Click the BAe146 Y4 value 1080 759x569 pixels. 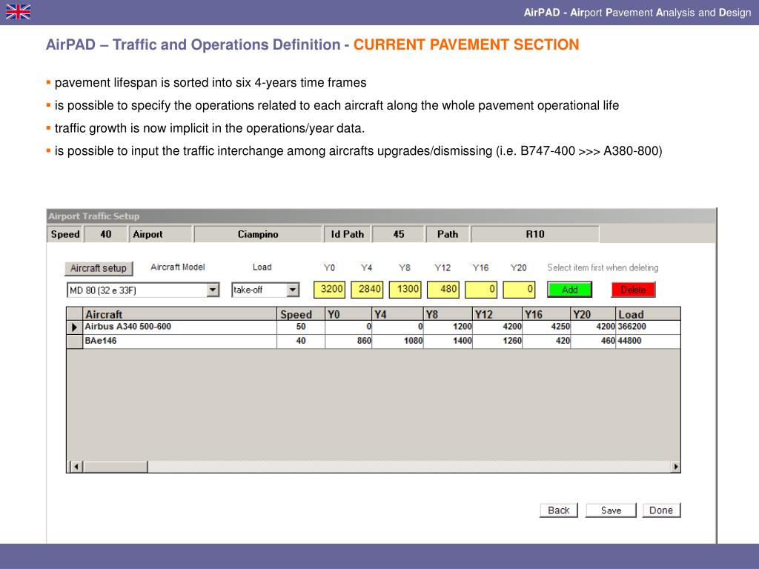click(x=414, y=341)
